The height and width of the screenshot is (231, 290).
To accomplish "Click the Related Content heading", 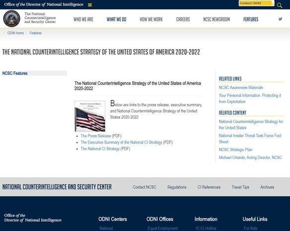I will coord(232,113).
